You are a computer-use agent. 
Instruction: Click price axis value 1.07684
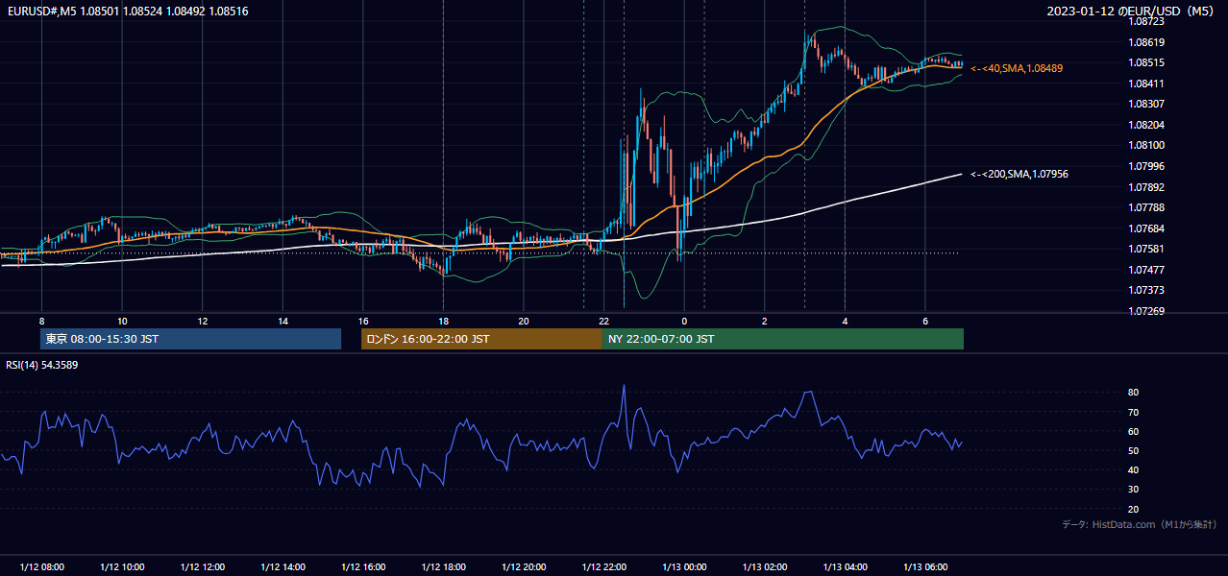[1147, 228]
